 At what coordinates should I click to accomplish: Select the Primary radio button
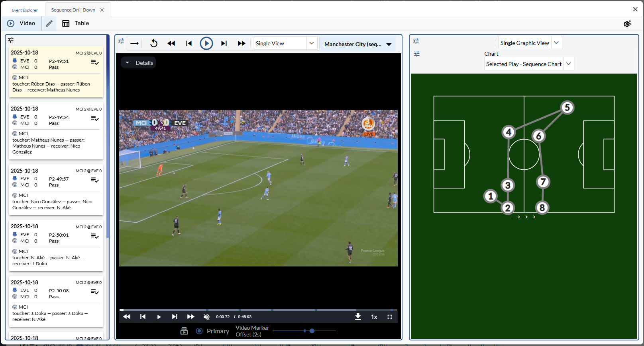[199, 331]
